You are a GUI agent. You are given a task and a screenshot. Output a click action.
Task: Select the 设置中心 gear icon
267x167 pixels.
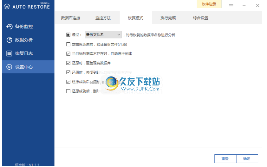click(9, 67)
